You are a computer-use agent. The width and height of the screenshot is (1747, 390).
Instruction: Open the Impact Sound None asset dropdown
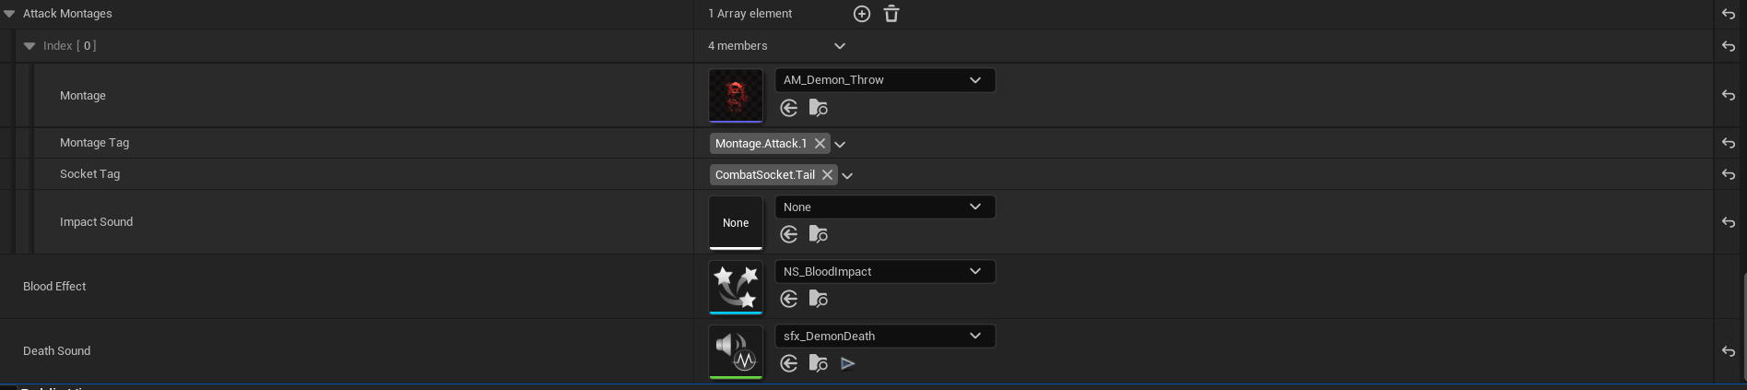885,207
